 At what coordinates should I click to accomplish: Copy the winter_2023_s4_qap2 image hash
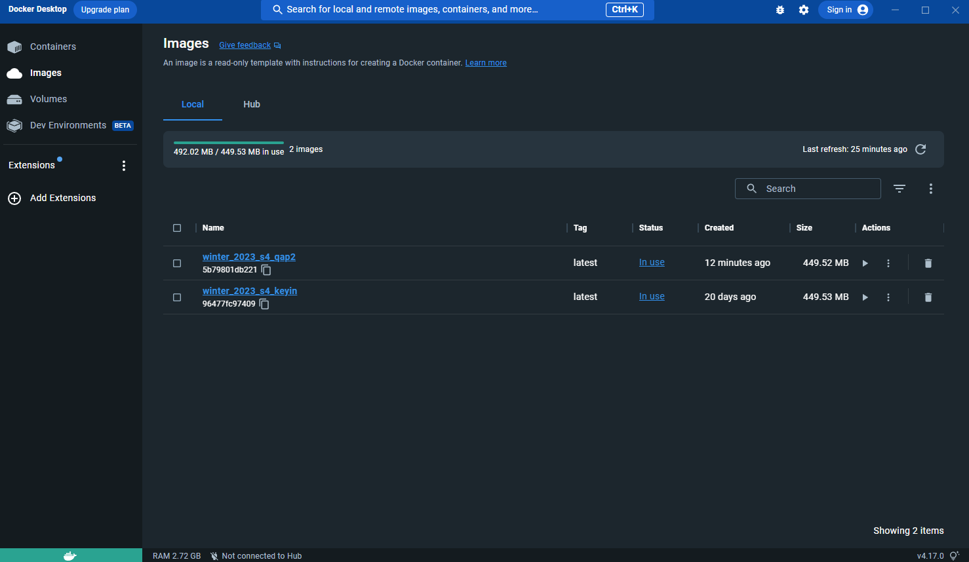266,270
